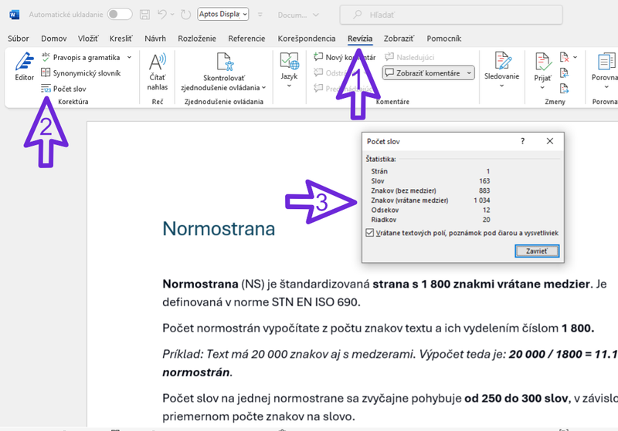The image size is (618, 431).
Task: Switch to the Rozloženie tab
Action: pyautogui.click(x=197, y=39)
